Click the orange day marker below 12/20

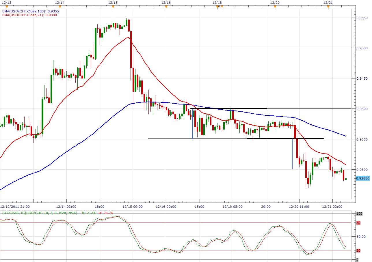[275, 7]
